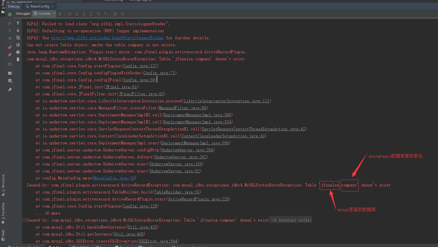This screenshot has height=247, width=438.
Task: Restore the debug panel layout
Action: click(x=10, y=73)
